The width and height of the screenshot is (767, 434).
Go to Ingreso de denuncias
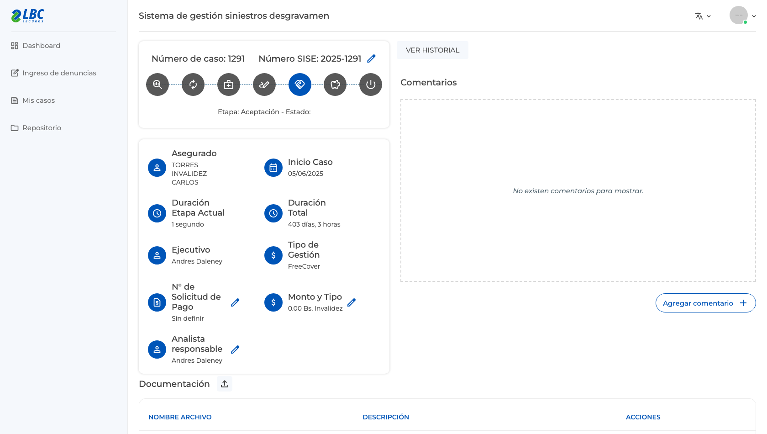click(x=54, y=73)
